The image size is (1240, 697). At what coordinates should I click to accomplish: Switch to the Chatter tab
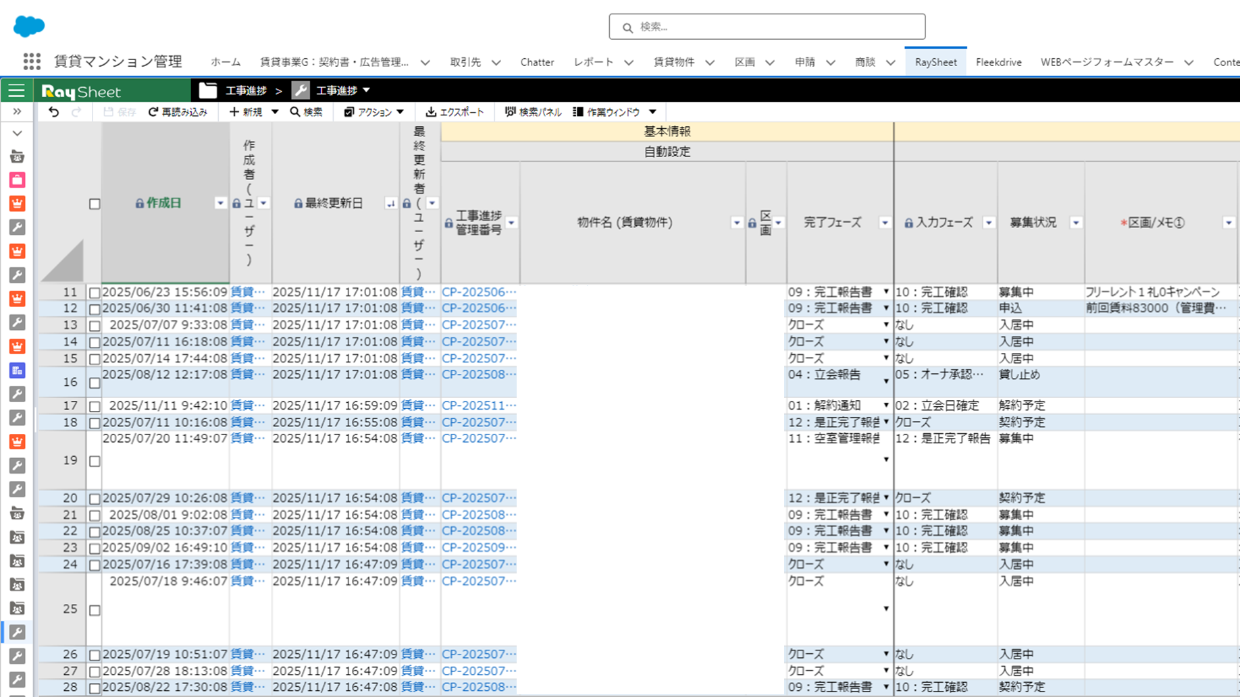pyautogui.click(x=537, y=61)
